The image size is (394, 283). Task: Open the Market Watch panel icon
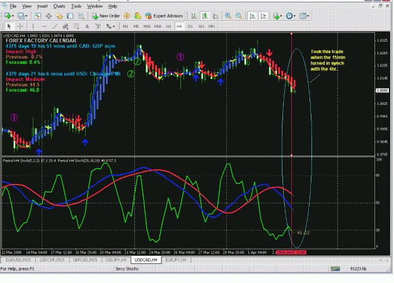(x=38, y=16)
